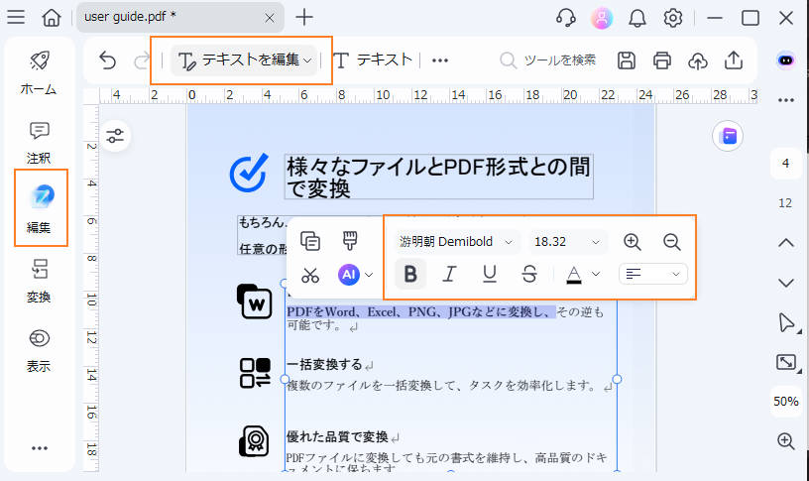Open the text alignment dropdown

click(653, 274)
